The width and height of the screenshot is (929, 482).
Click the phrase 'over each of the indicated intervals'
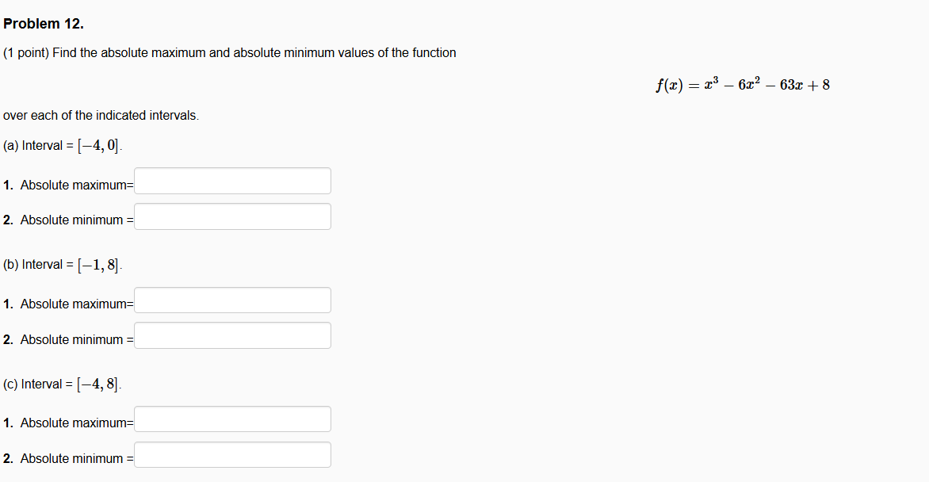click(x=100, y=115)
